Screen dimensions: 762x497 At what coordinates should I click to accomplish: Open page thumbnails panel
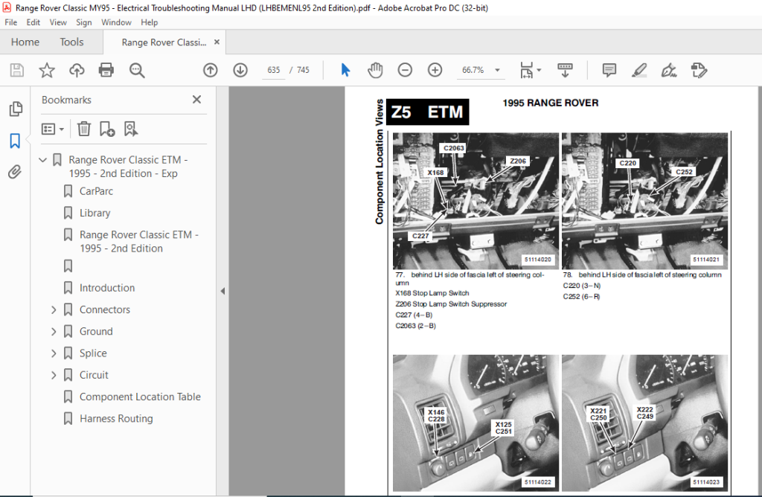click(16, 109)
